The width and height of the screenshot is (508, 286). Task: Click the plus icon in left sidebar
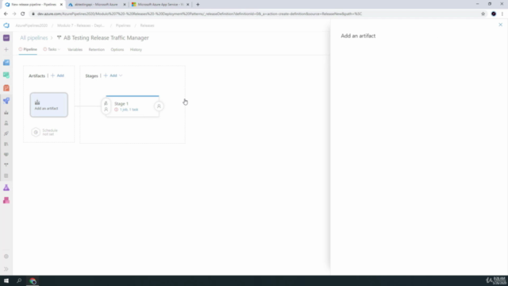click(6, 49)
